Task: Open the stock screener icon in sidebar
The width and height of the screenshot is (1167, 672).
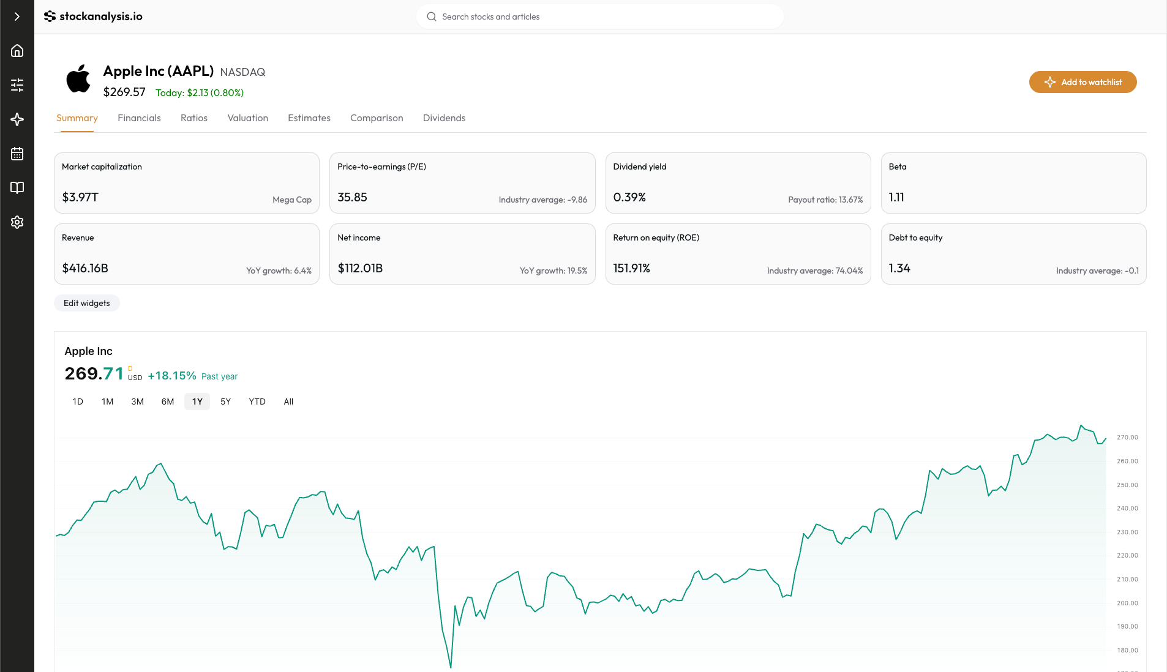Action: [17, 84]
